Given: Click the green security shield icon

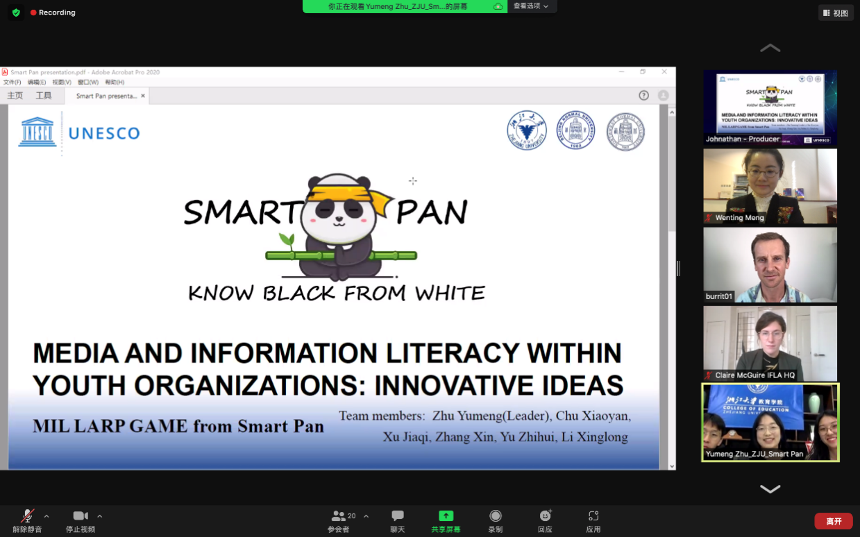Looking at the screenshot, I should [16, 12].
